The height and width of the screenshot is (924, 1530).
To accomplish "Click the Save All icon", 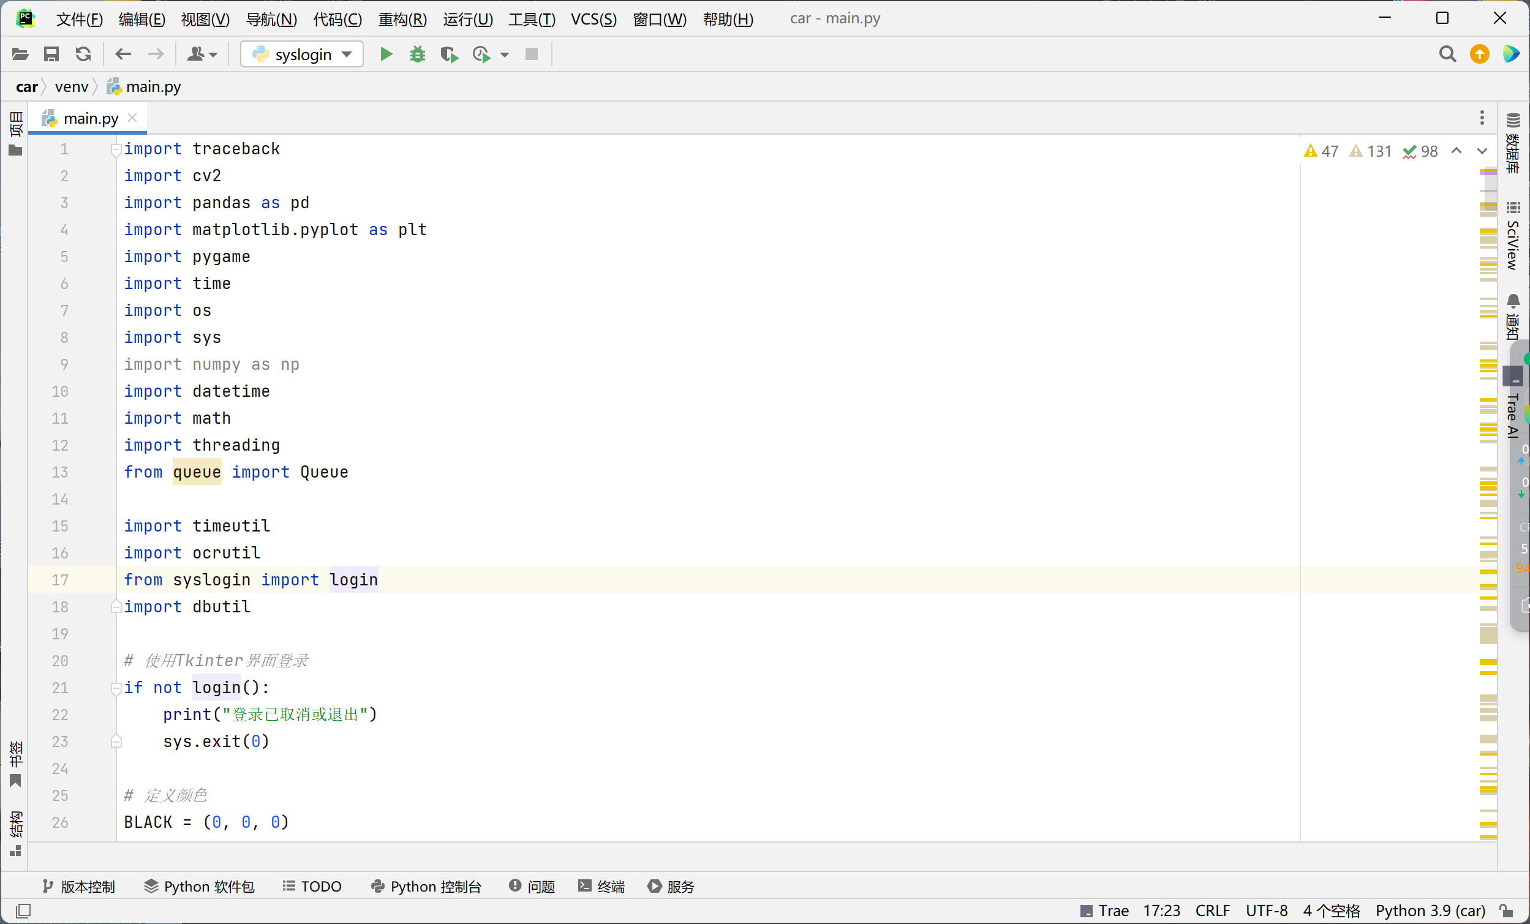I will 51,54.
